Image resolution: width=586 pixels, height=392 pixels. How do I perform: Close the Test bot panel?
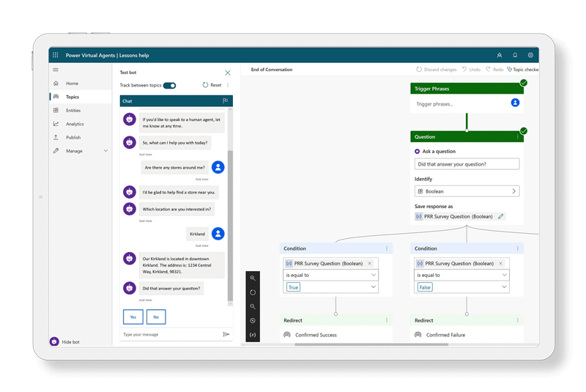pos(228,73)
